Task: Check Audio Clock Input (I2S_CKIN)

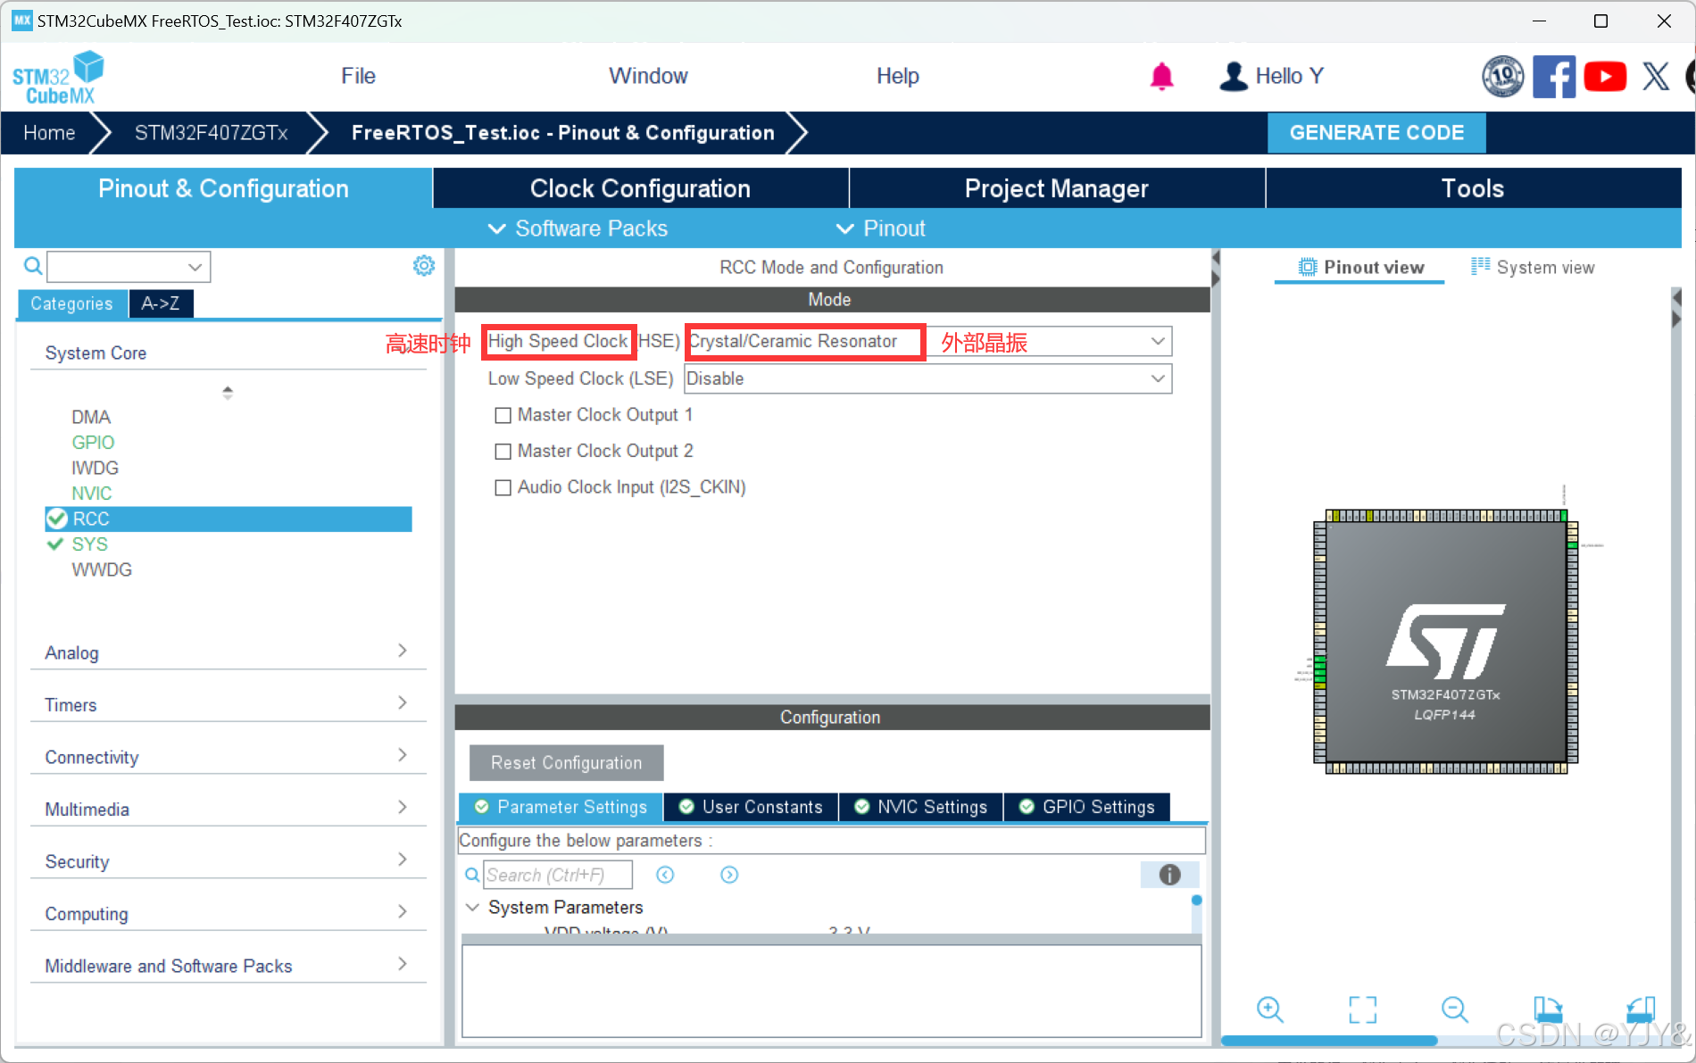Action: tap(503, 487)
